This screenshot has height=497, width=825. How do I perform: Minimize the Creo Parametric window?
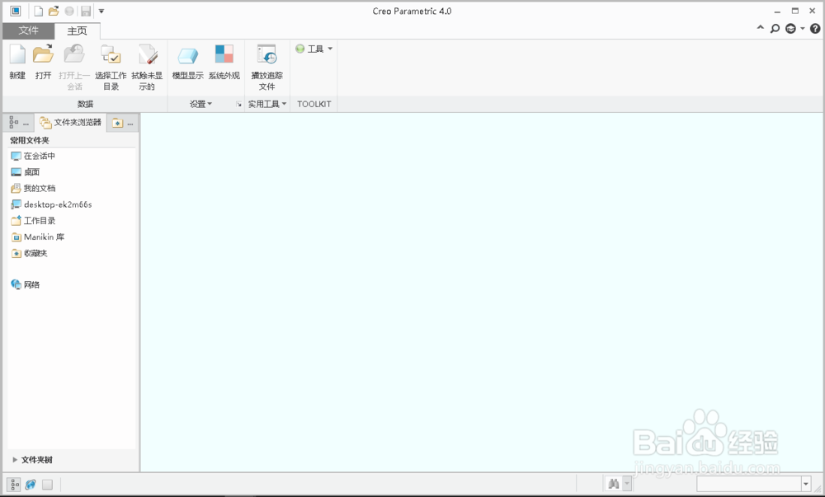(777, 11)
